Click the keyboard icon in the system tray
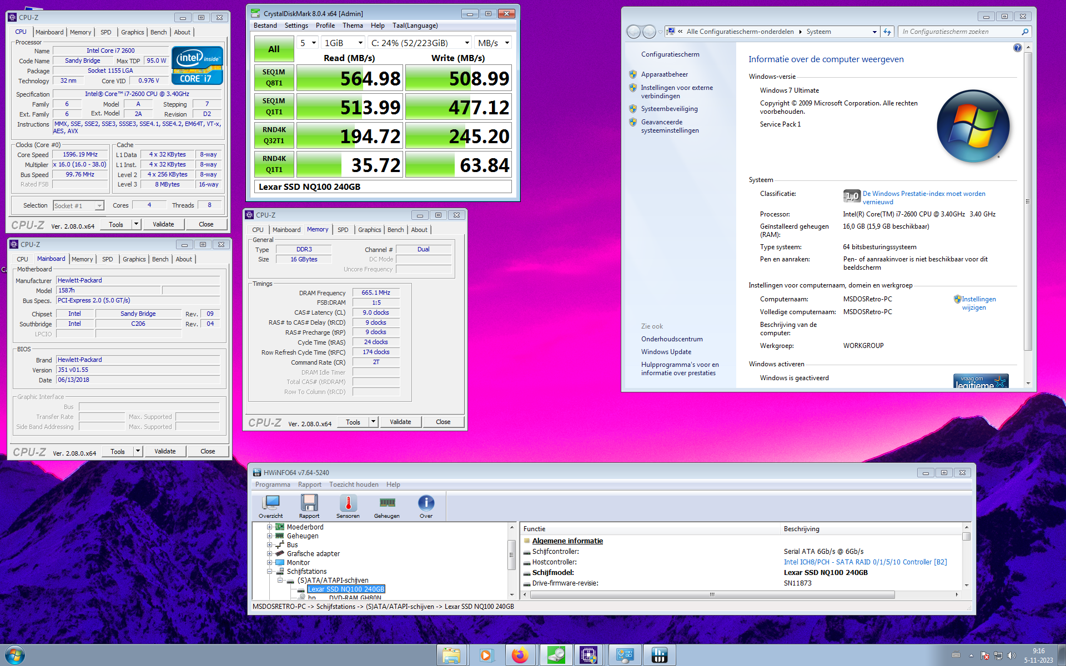The image size is (1066, 666). pyautogui.click(x=956, y=655)
